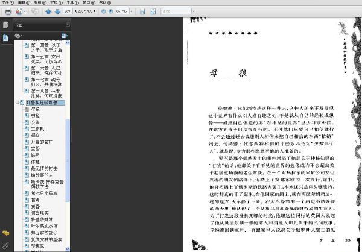
Task: Jump to the 工作献 bookmark
Action: click(x=37, y=129)
